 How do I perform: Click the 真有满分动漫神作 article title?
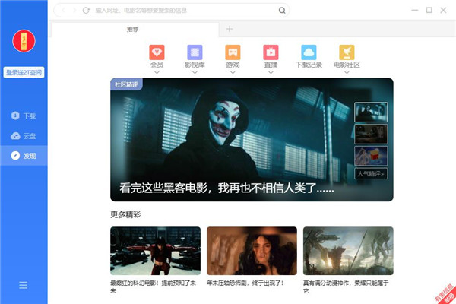pyautogui.click(x=346, y=287)
